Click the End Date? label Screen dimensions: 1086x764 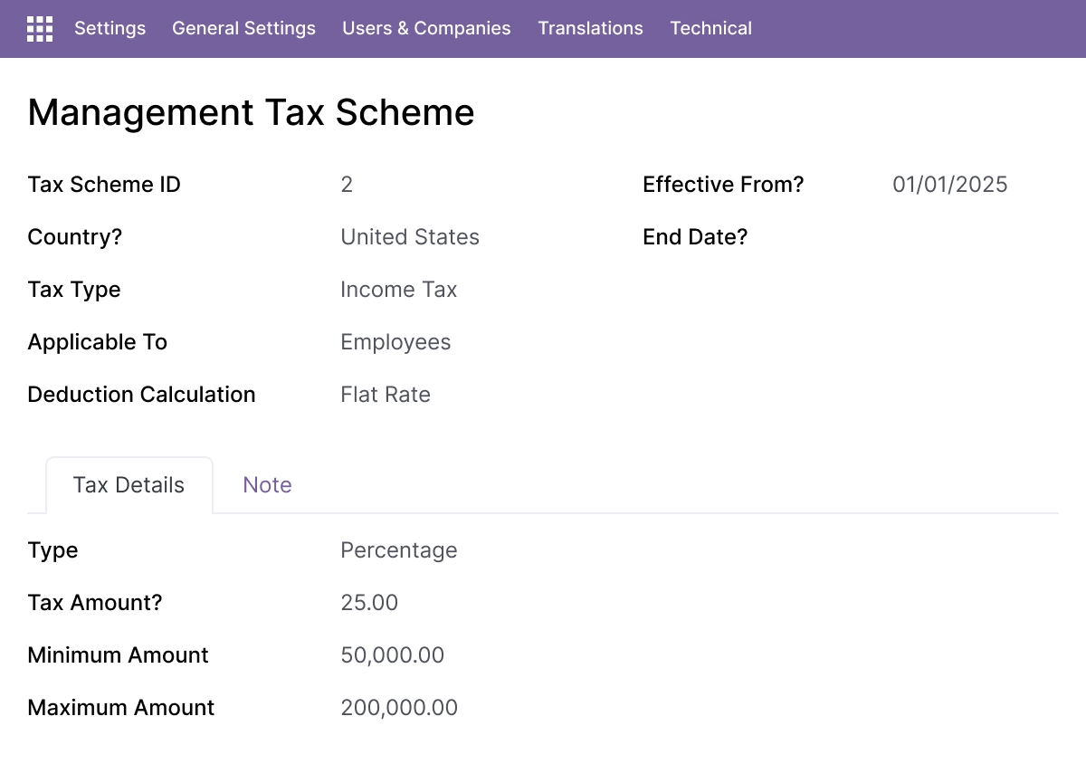tap(695, 237)
